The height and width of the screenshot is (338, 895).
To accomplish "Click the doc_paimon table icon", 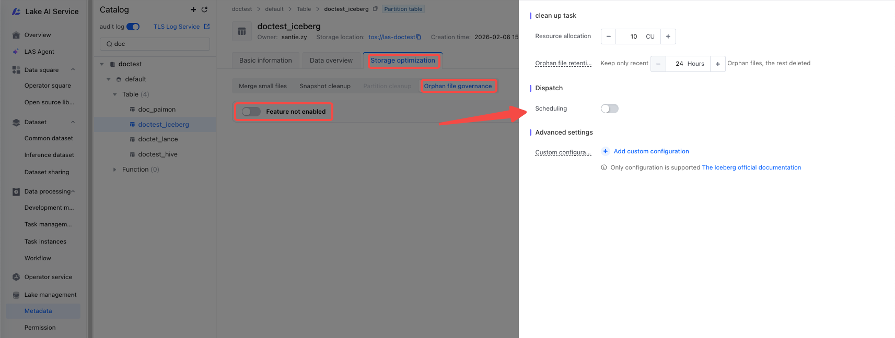I will click(133, 110).
